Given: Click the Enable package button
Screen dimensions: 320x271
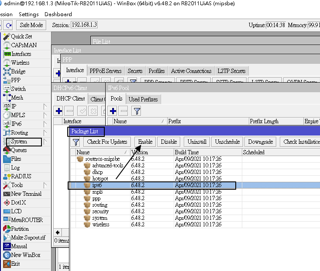Looking at the screenshot, I should pyautogui.click(x=145, y=142).
